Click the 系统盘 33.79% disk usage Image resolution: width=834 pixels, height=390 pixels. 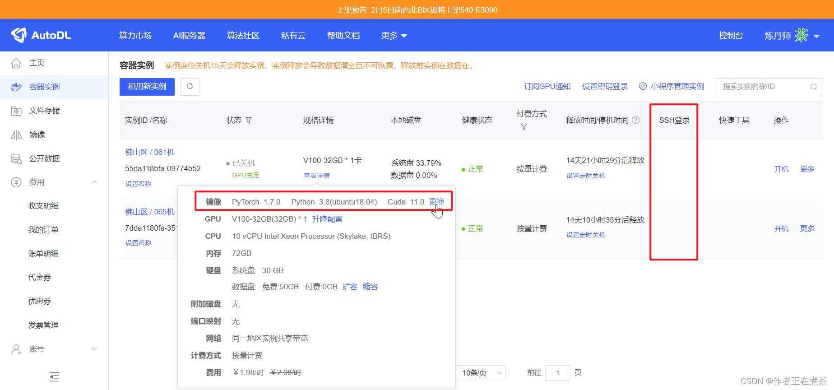[x=416, y=163]
